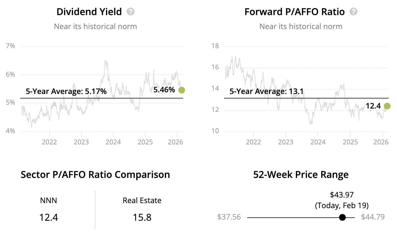Image resolution: width=397 pixels, height=235 pixels.
Task: Click 2024 on the Dividend Yield x-axis
Action: pos(113,142)
